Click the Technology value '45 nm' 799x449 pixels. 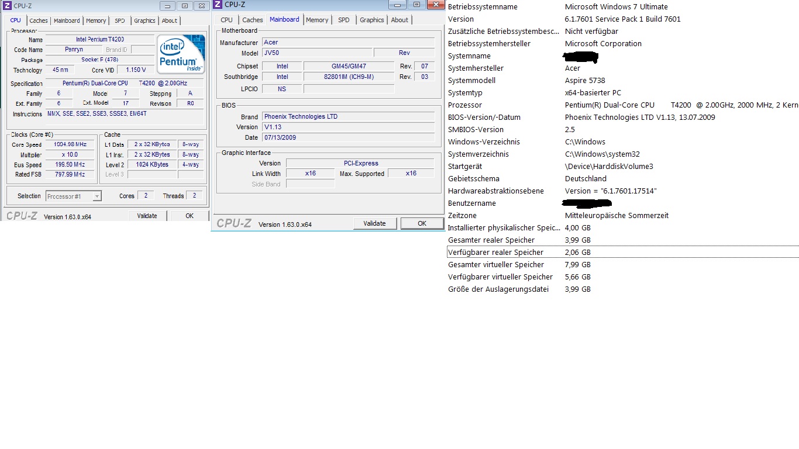tap(60, 70)
